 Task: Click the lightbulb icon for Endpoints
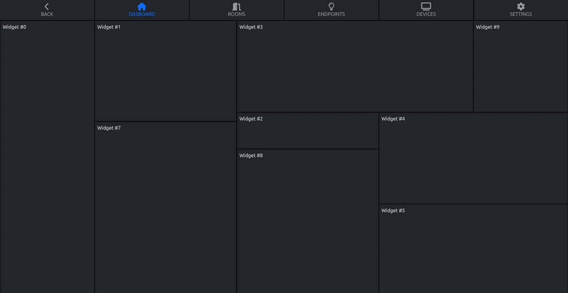pos(331,6)
